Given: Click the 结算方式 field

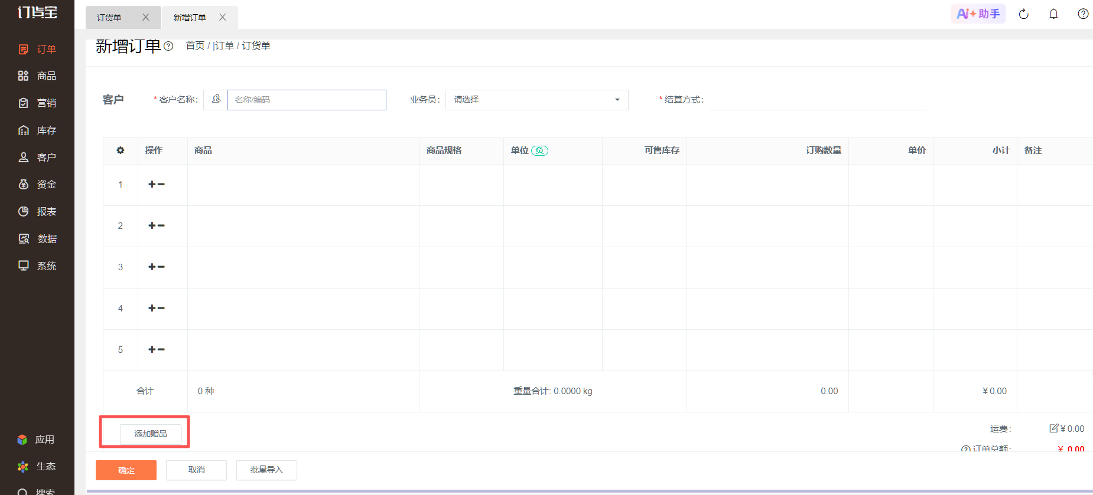Looking at the screenshot, I should (x=817, y=100).
